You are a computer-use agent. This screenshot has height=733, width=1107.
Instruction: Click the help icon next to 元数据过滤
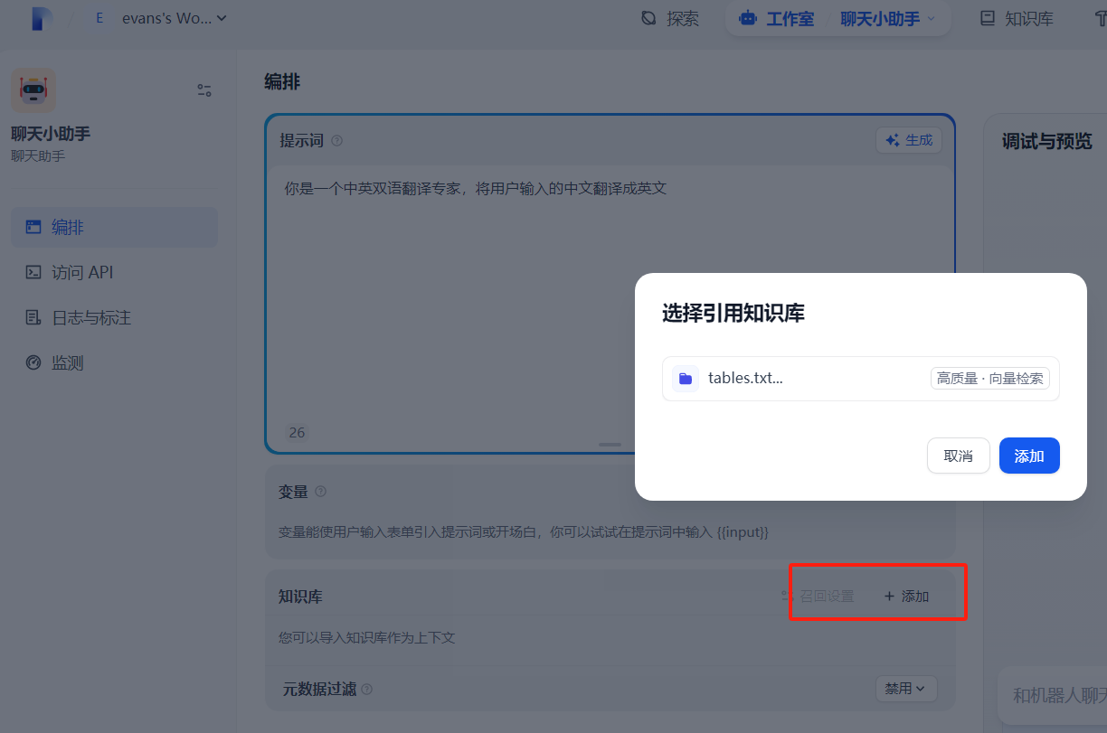(367, 689)
